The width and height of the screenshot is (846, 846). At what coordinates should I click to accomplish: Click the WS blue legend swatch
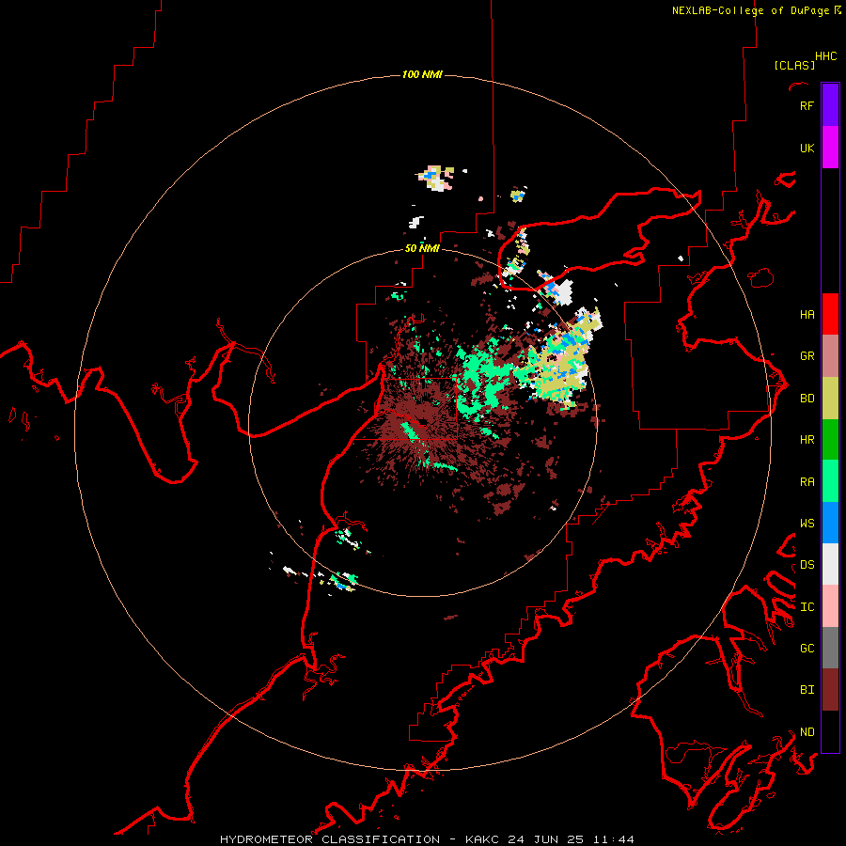pos(830,523)
